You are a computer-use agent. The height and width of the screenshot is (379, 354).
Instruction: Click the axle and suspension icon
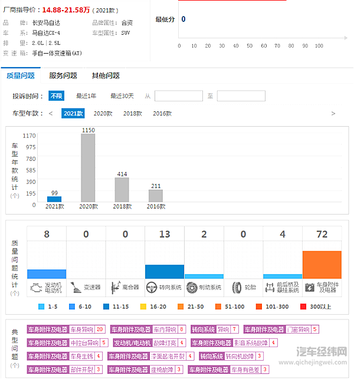pyautogui.click(x=270, y=288)
